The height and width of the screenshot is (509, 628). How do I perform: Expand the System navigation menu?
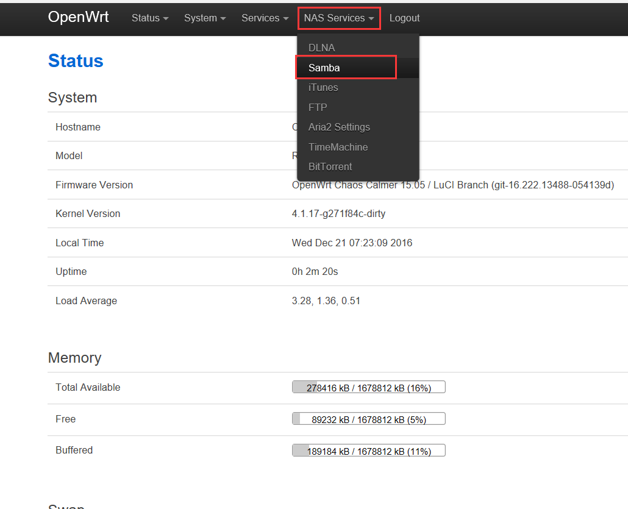205,18
